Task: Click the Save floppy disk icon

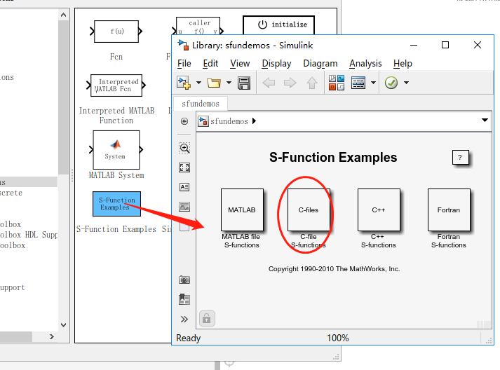Action: (244, 83)
